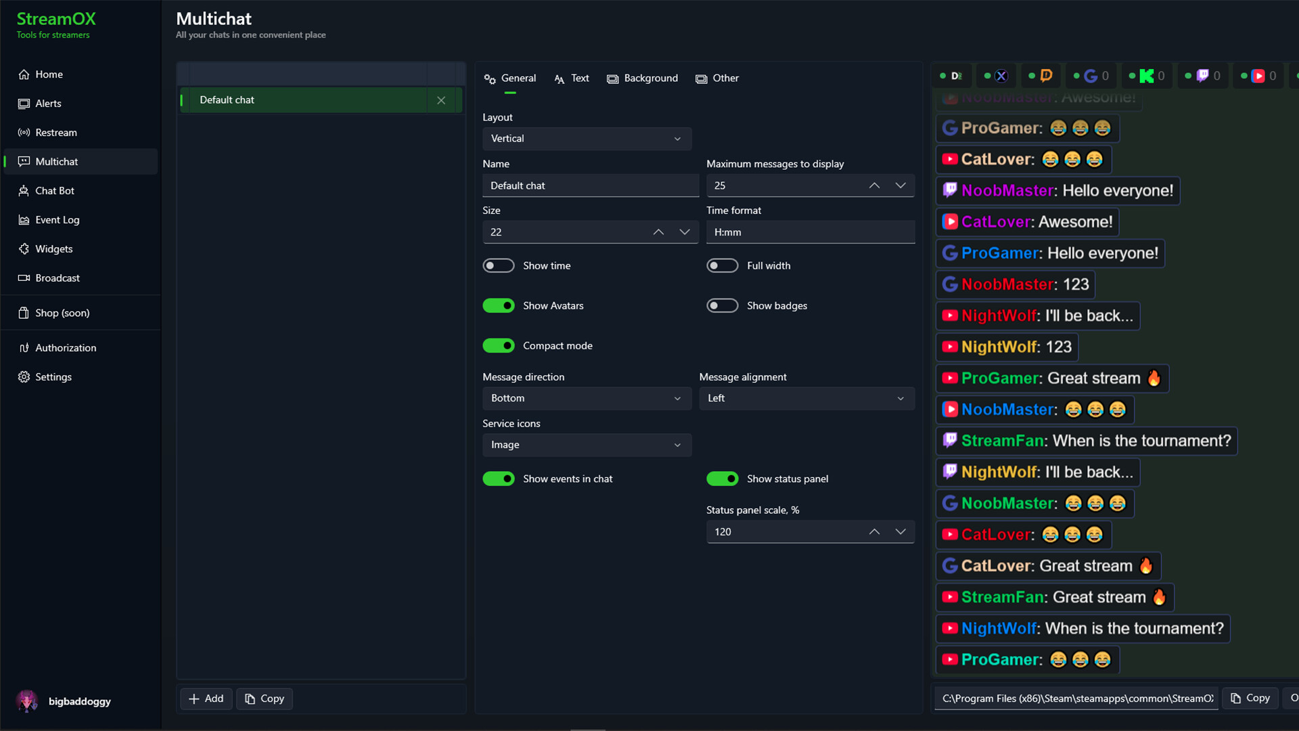
Task: Enable the Show time toggle
Action: 499,266
